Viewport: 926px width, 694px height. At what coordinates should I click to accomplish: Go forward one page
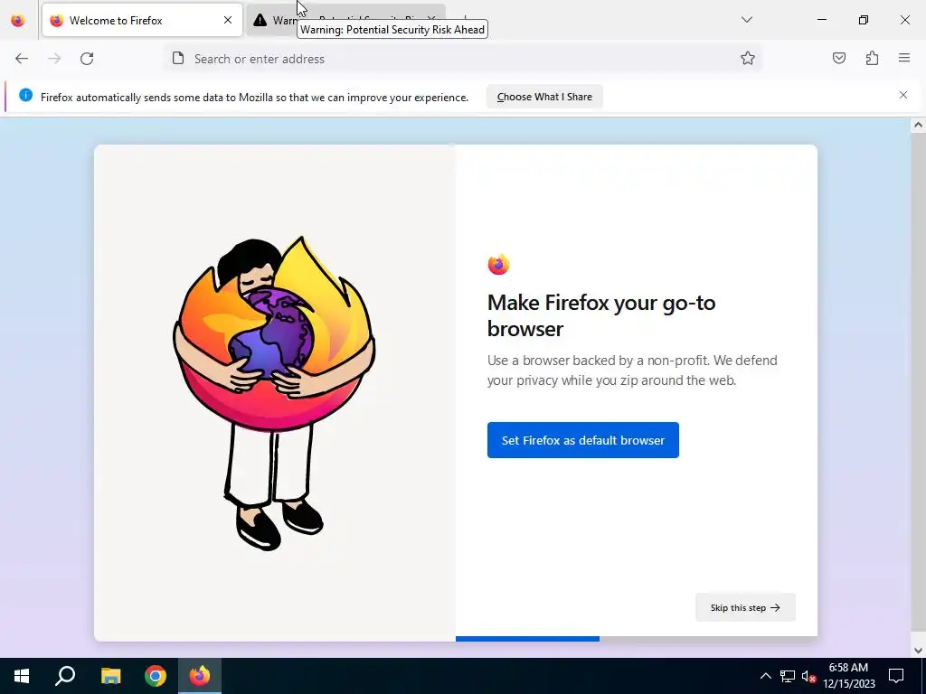pos(54,59)
